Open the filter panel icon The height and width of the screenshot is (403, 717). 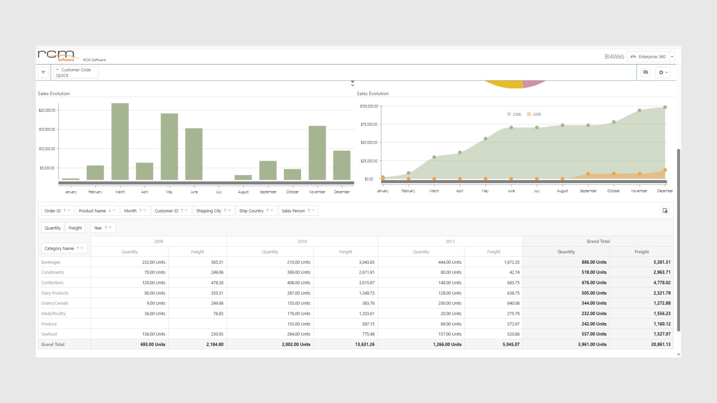43,72
